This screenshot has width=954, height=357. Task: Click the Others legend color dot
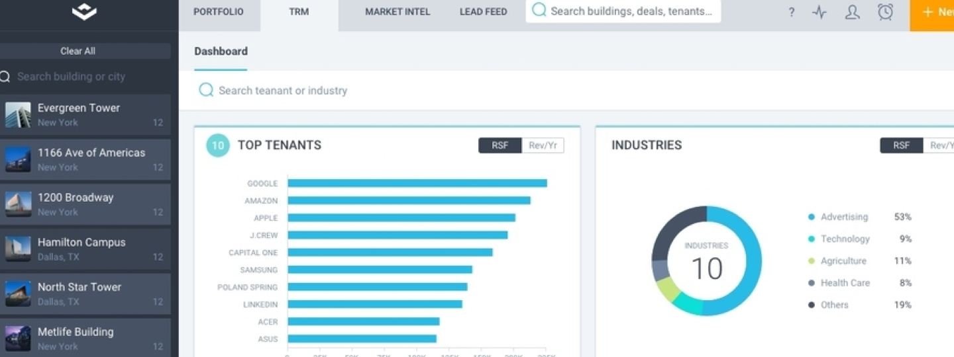click(x=812, y=305)
